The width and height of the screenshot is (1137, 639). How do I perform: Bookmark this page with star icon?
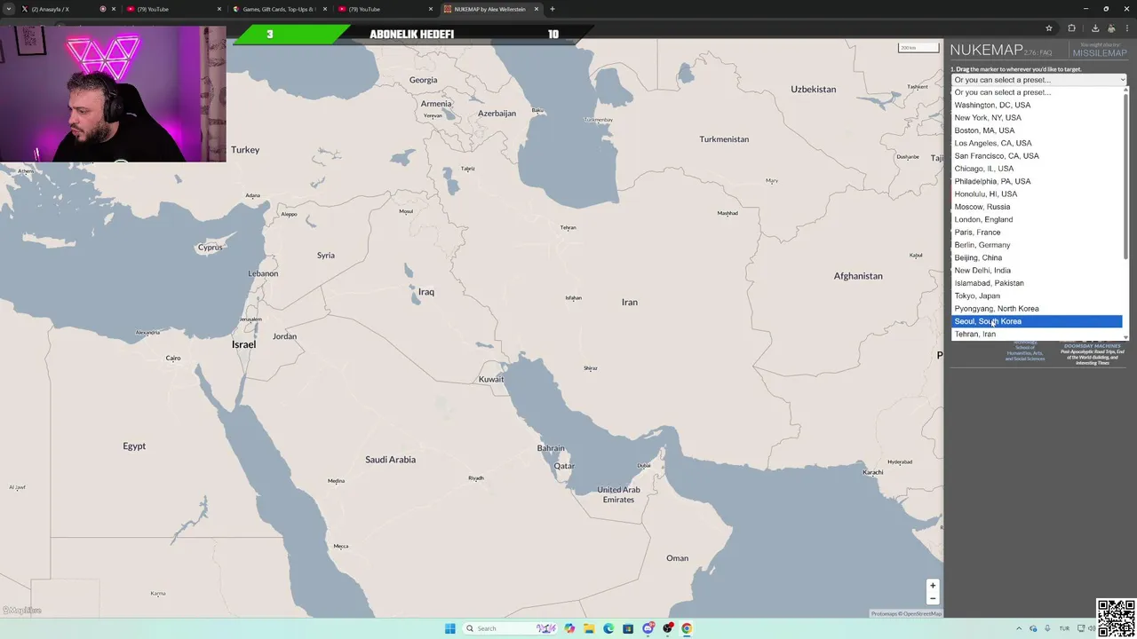click(x=1049, y=28)
